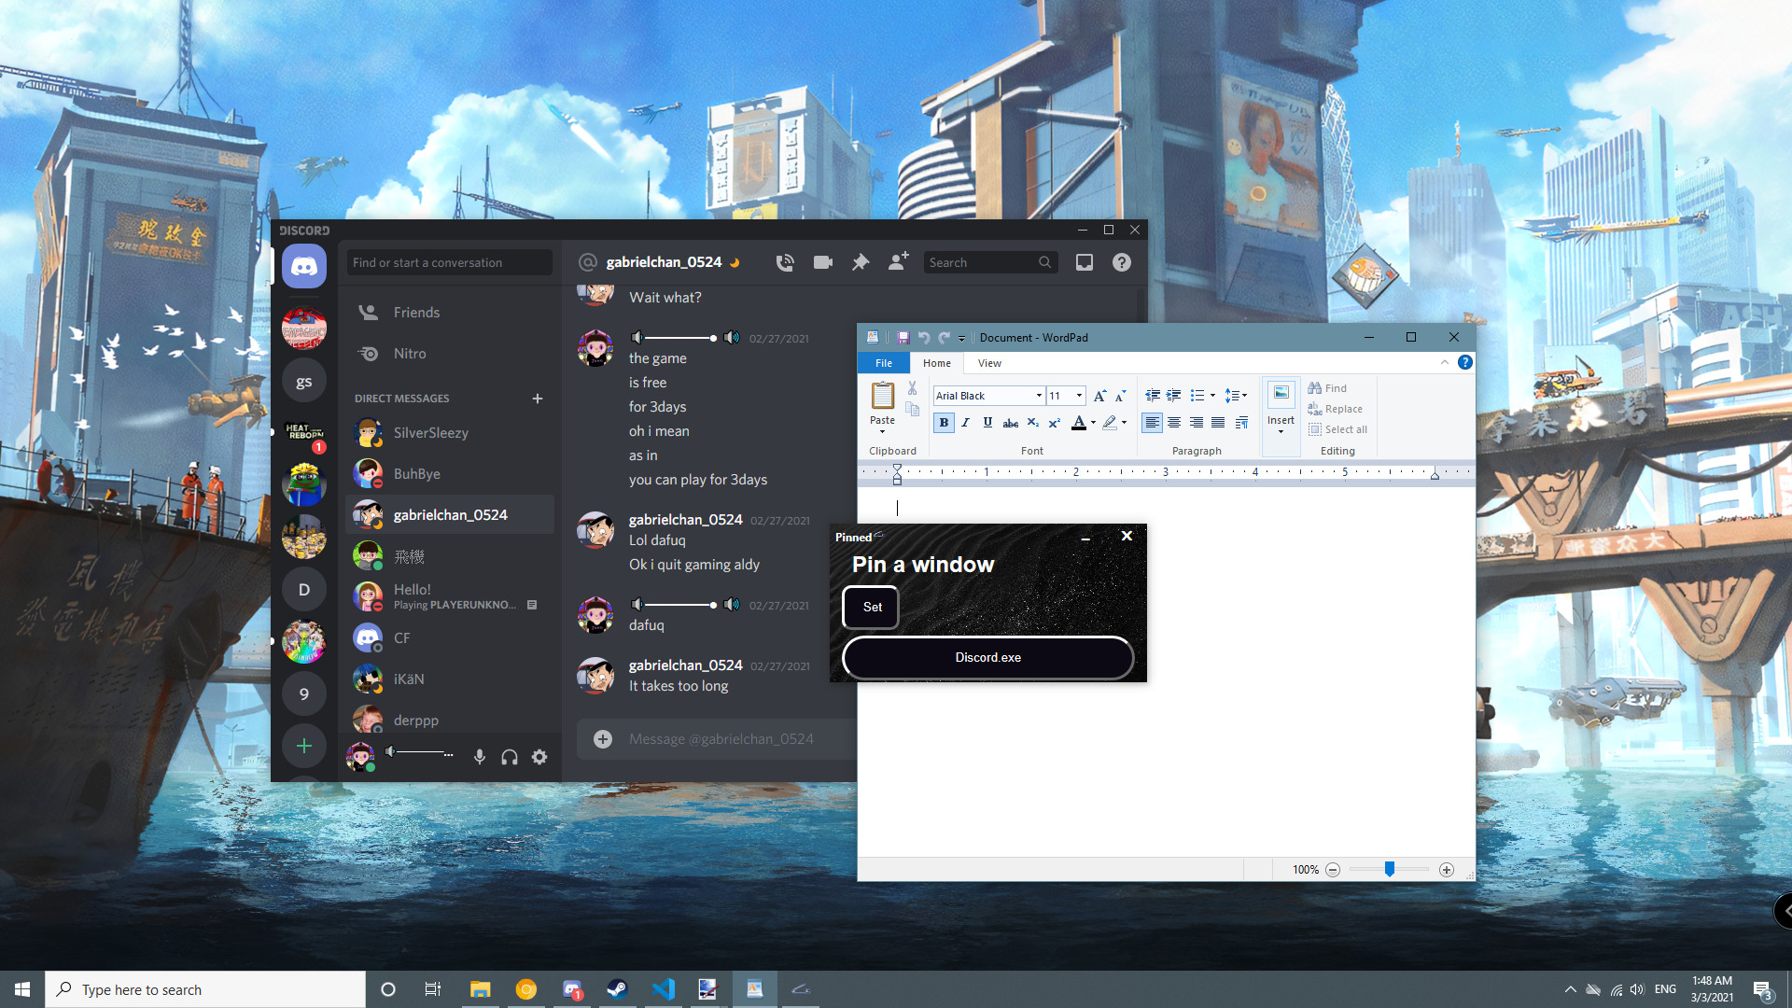The height and width of the screenshot is (1008, 1792).
Task: Start a voice call with gabrielchan_0524
Action: (x=785, y=262)
